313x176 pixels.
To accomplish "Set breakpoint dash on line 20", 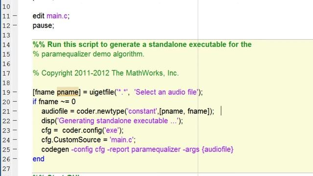I will (15, 102).
